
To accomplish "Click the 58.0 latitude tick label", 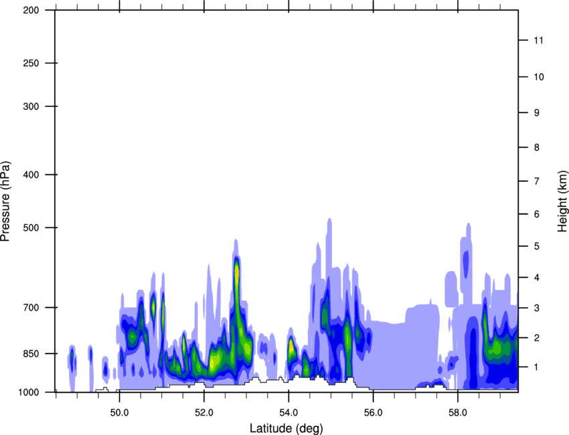I will tap(458, 413).
